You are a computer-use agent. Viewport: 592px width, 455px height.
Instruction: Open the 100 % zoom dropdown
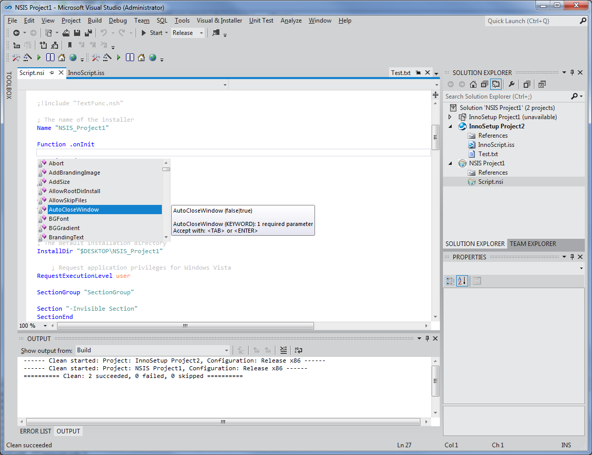click(45, 326)
